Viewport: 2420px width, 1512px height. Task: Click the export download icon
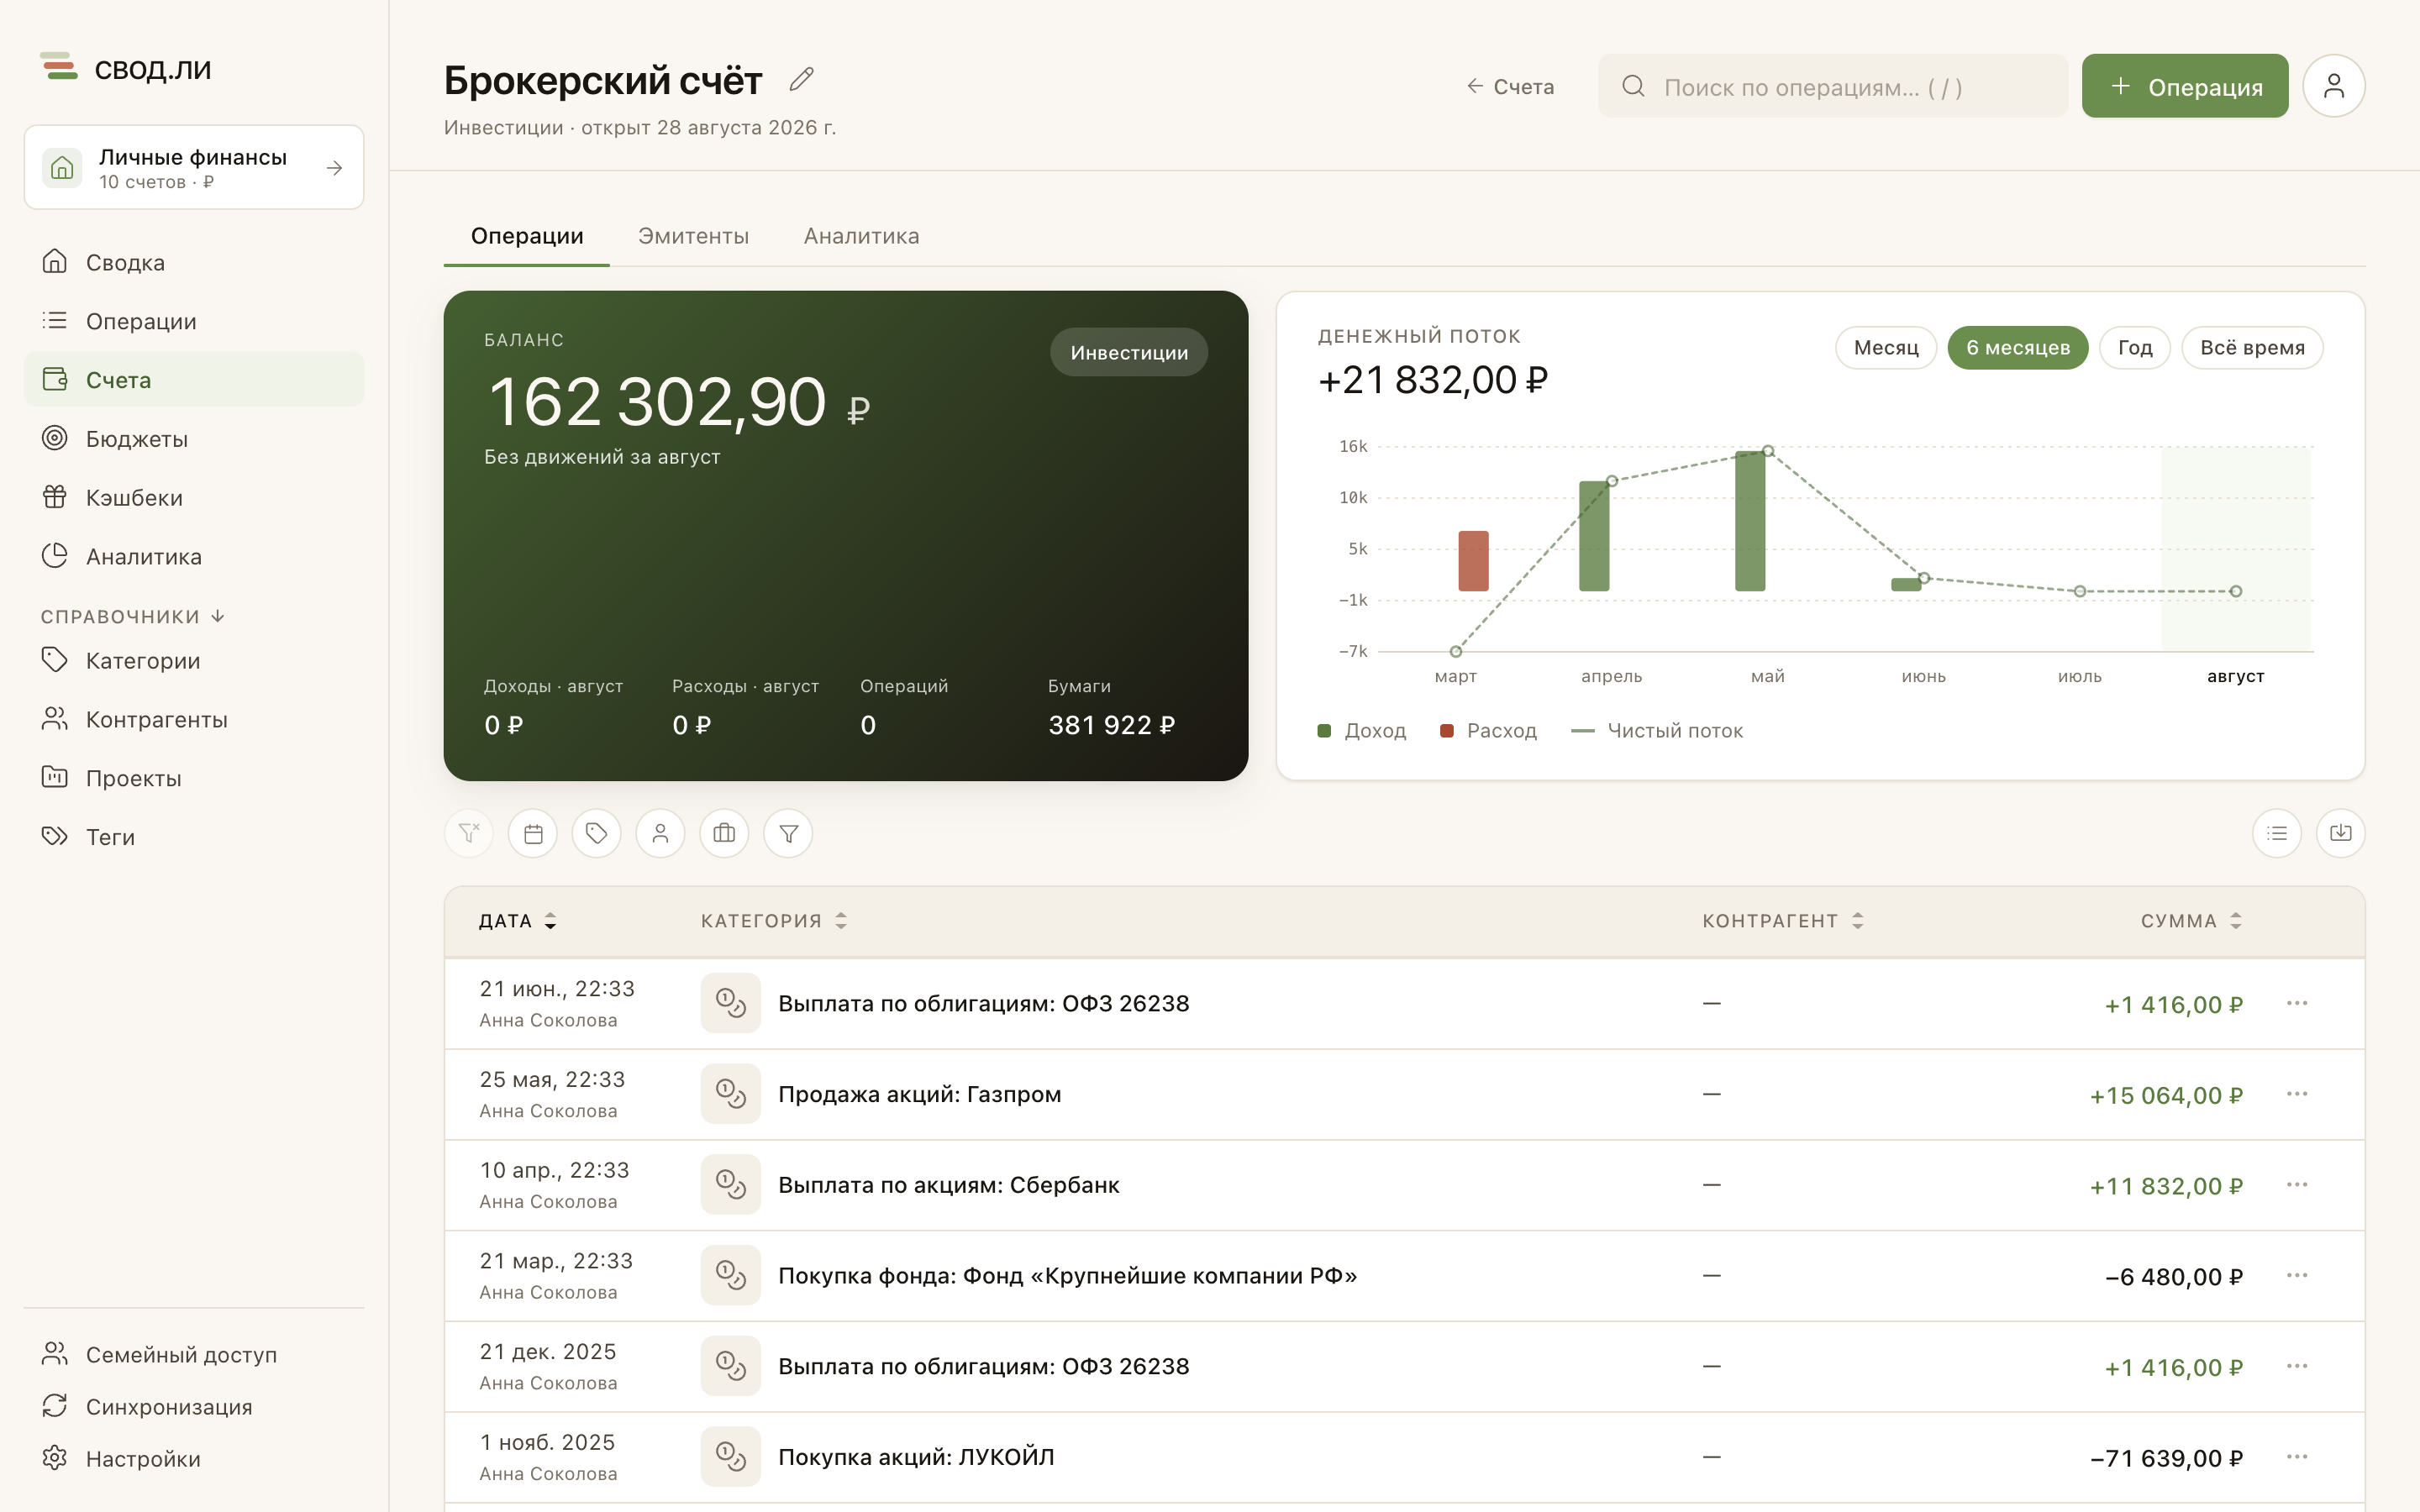pyautogui.click(x=2341, y=833)
